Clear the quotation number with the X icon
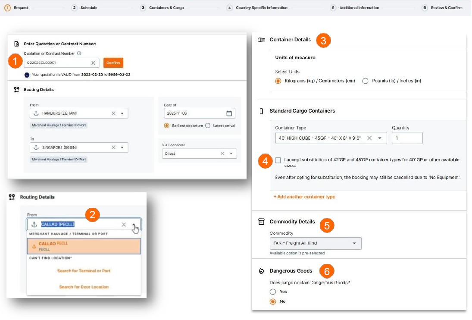The image size is (472, 320). click(93, 63)
